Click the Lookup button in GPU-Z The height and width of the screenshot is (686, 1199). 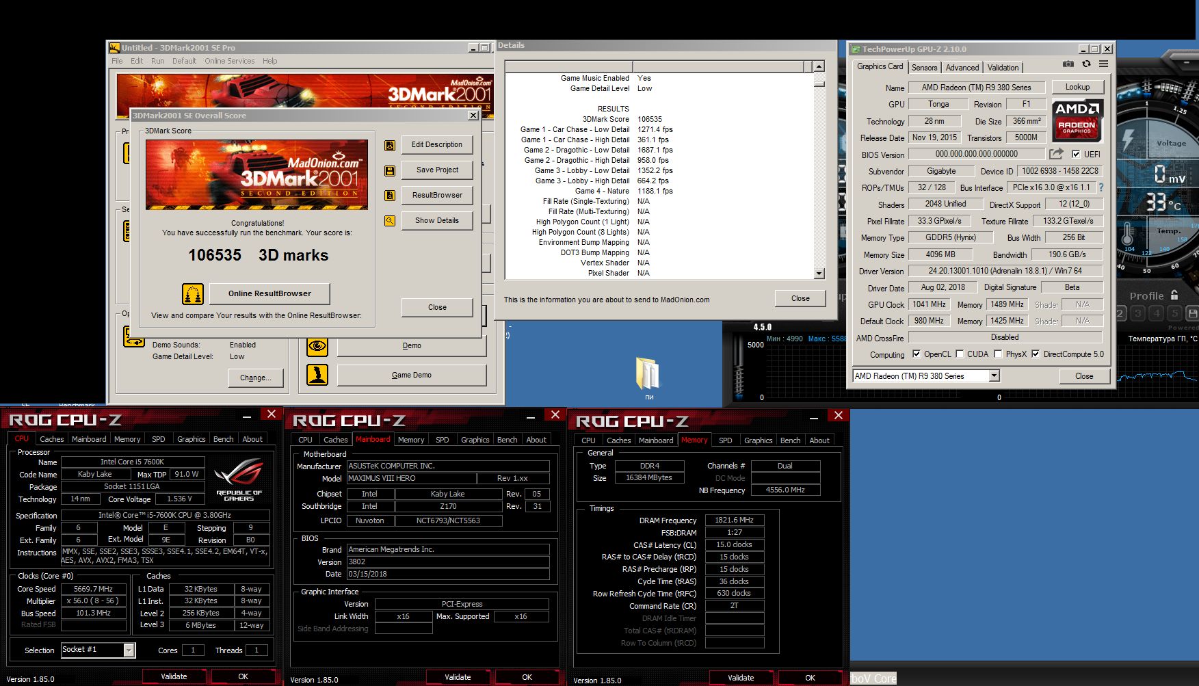(x=1077, y=87)
